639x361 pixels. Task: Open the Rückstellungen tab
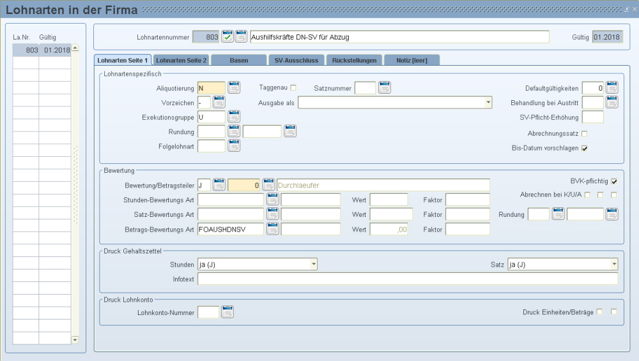pyautogui.click(x=354, y=60)
